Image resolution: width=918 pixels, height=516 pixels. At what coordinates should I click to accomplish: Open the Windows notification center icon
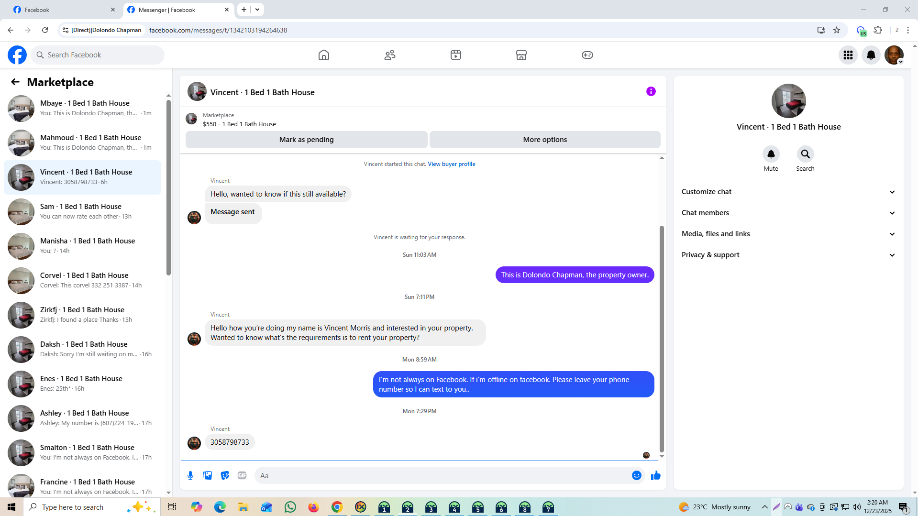[x=903, y=507]
